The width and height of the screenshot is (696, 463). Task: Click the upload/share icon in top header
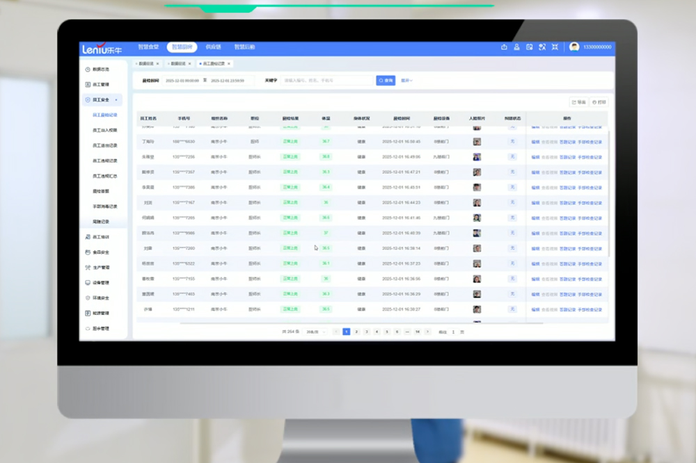(504, 47)
